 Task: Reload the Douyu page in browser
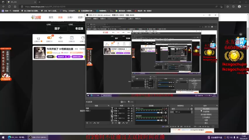pyautogui.click(x=9, y=7)
